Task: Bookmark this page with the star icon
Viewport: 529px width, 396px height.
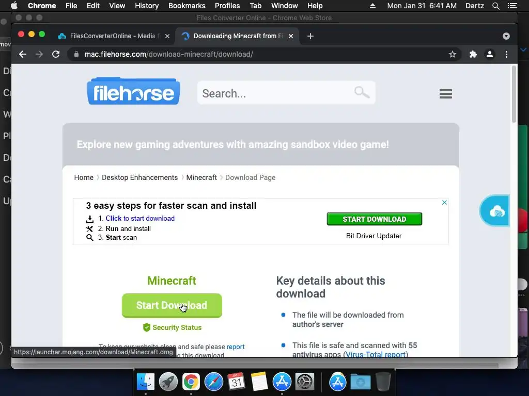Action: click(453, 54)
